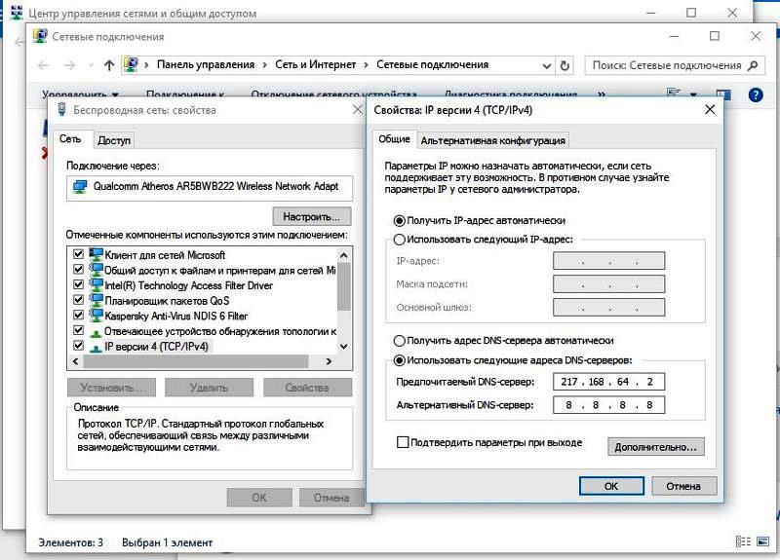
Task: Choose Использовать следующий IP-адрес option
Action: (x=398, y=240)
